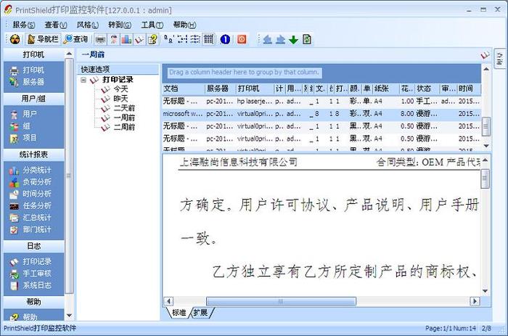Toggle the 导航栏 navigation bar button
This screenshot has height=336, width=508.
43,39
